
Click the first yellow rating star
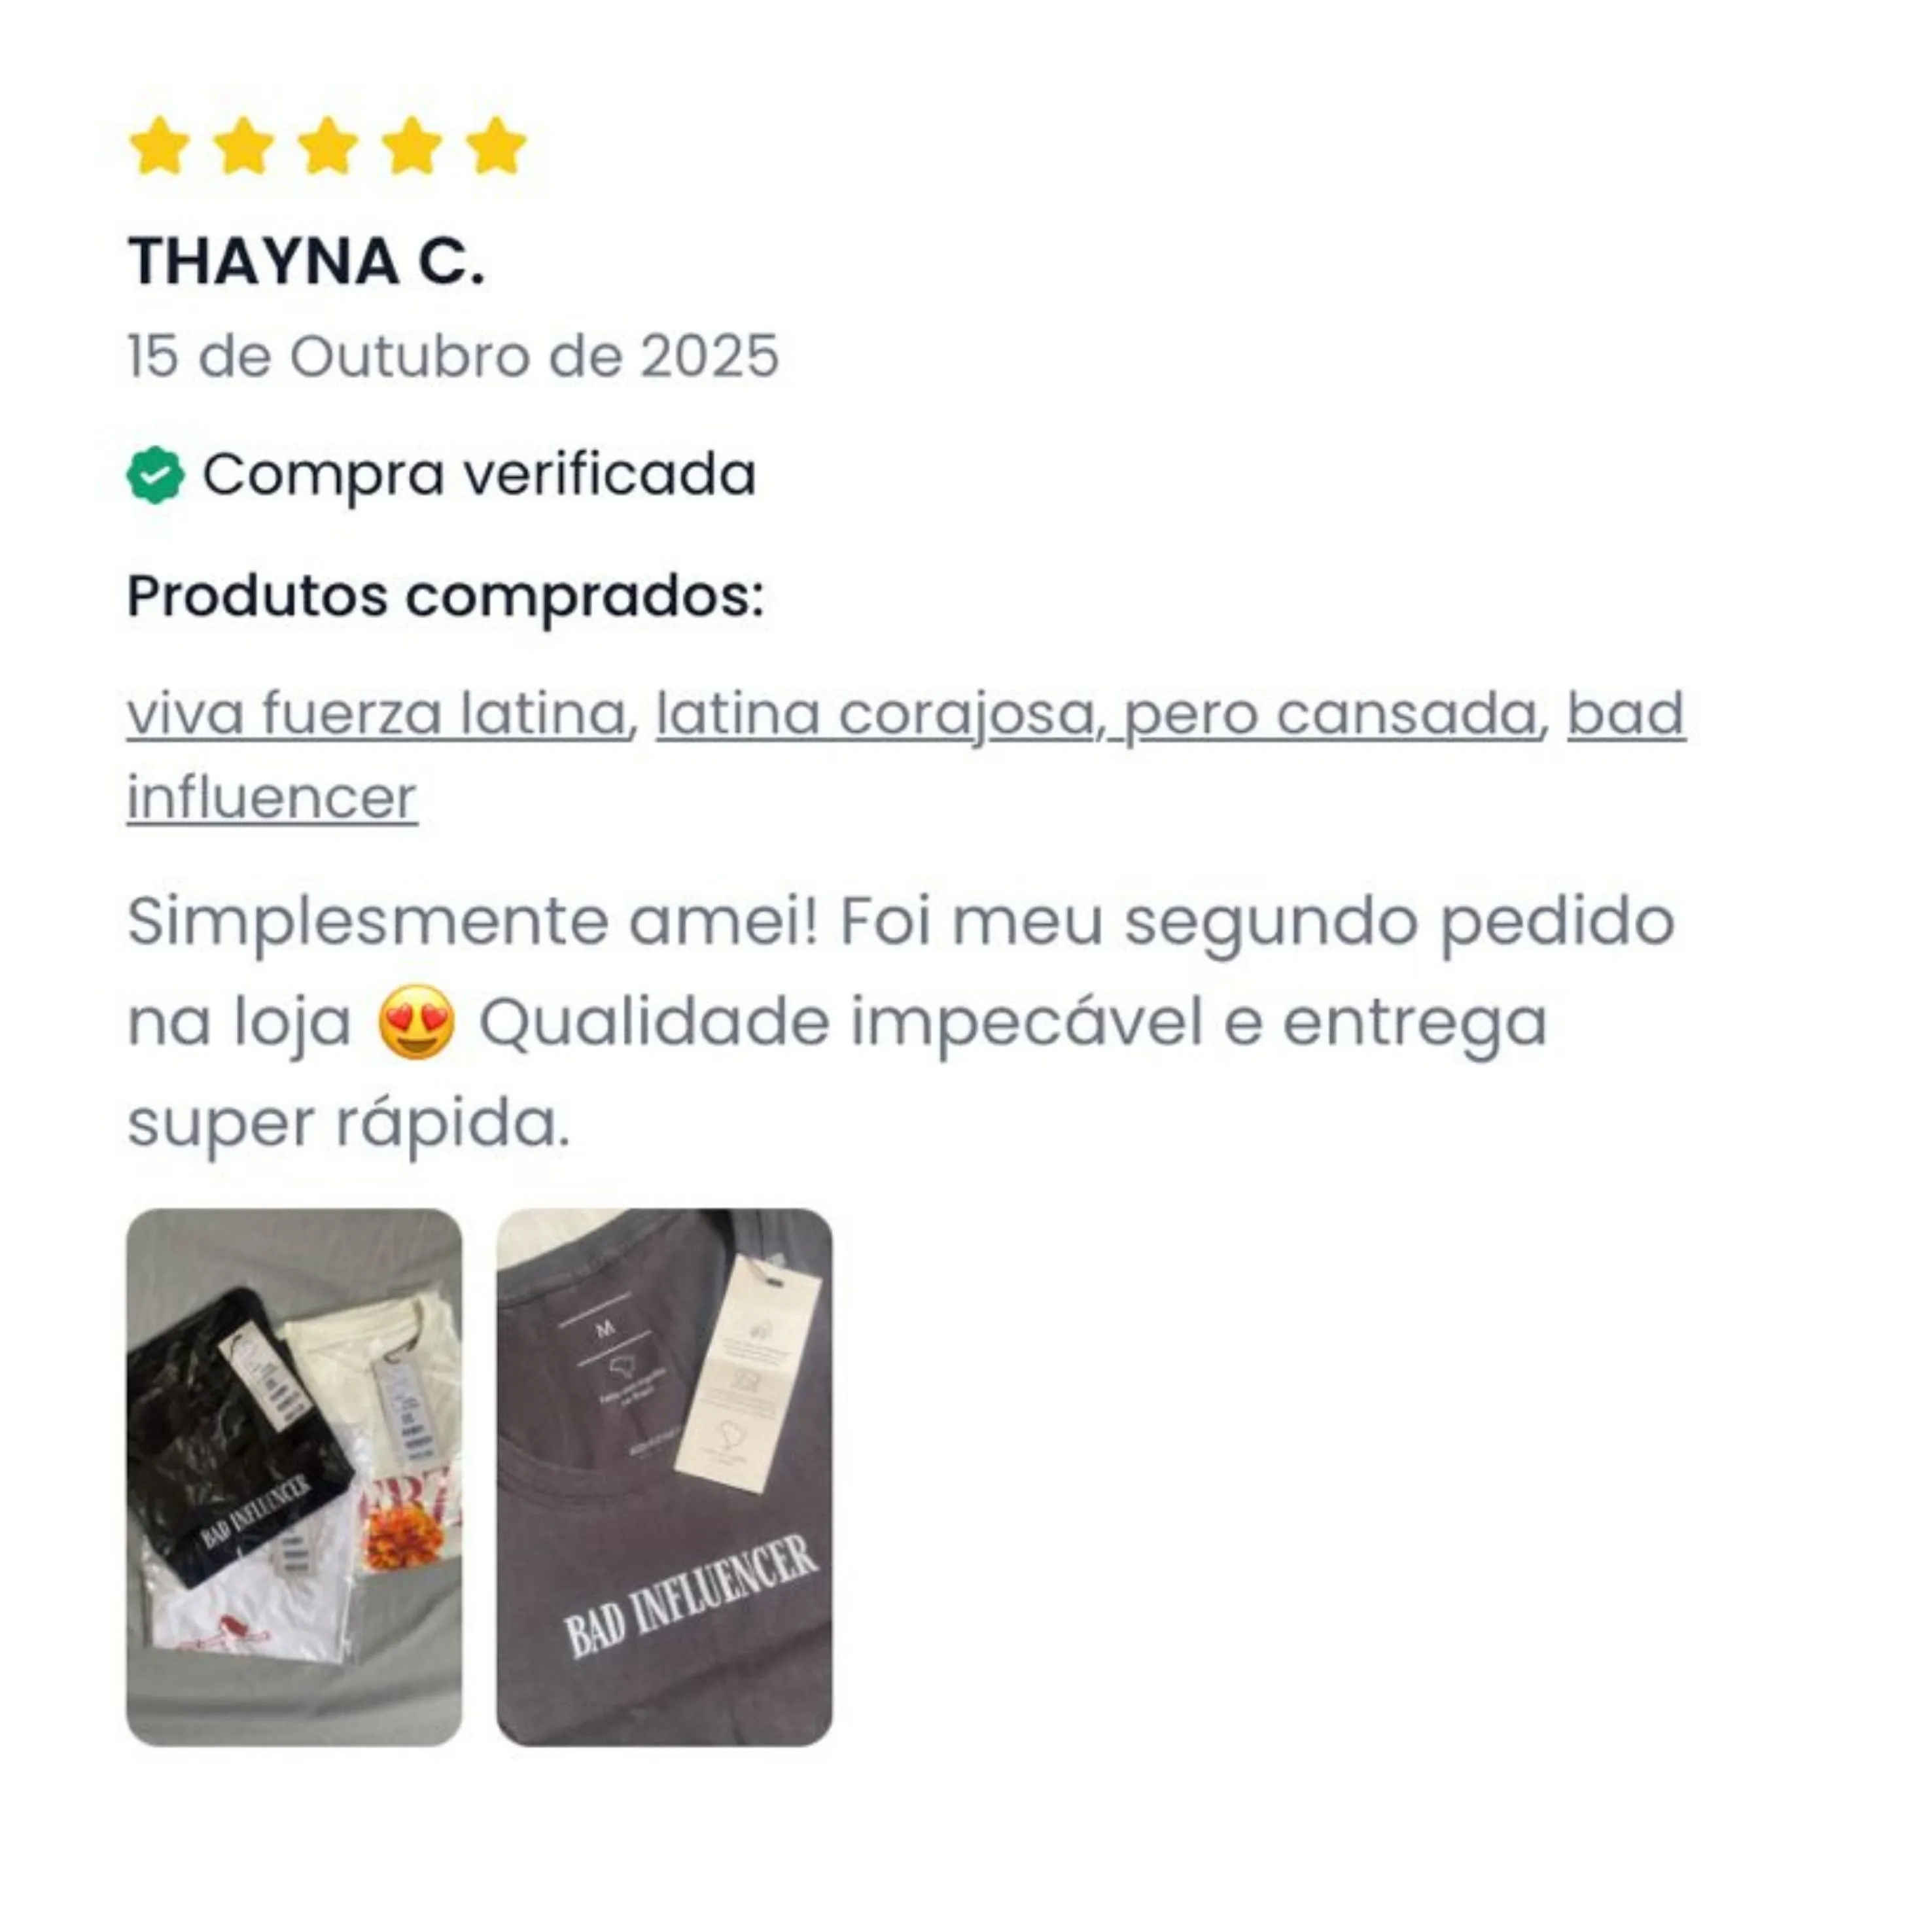point(160,146)
